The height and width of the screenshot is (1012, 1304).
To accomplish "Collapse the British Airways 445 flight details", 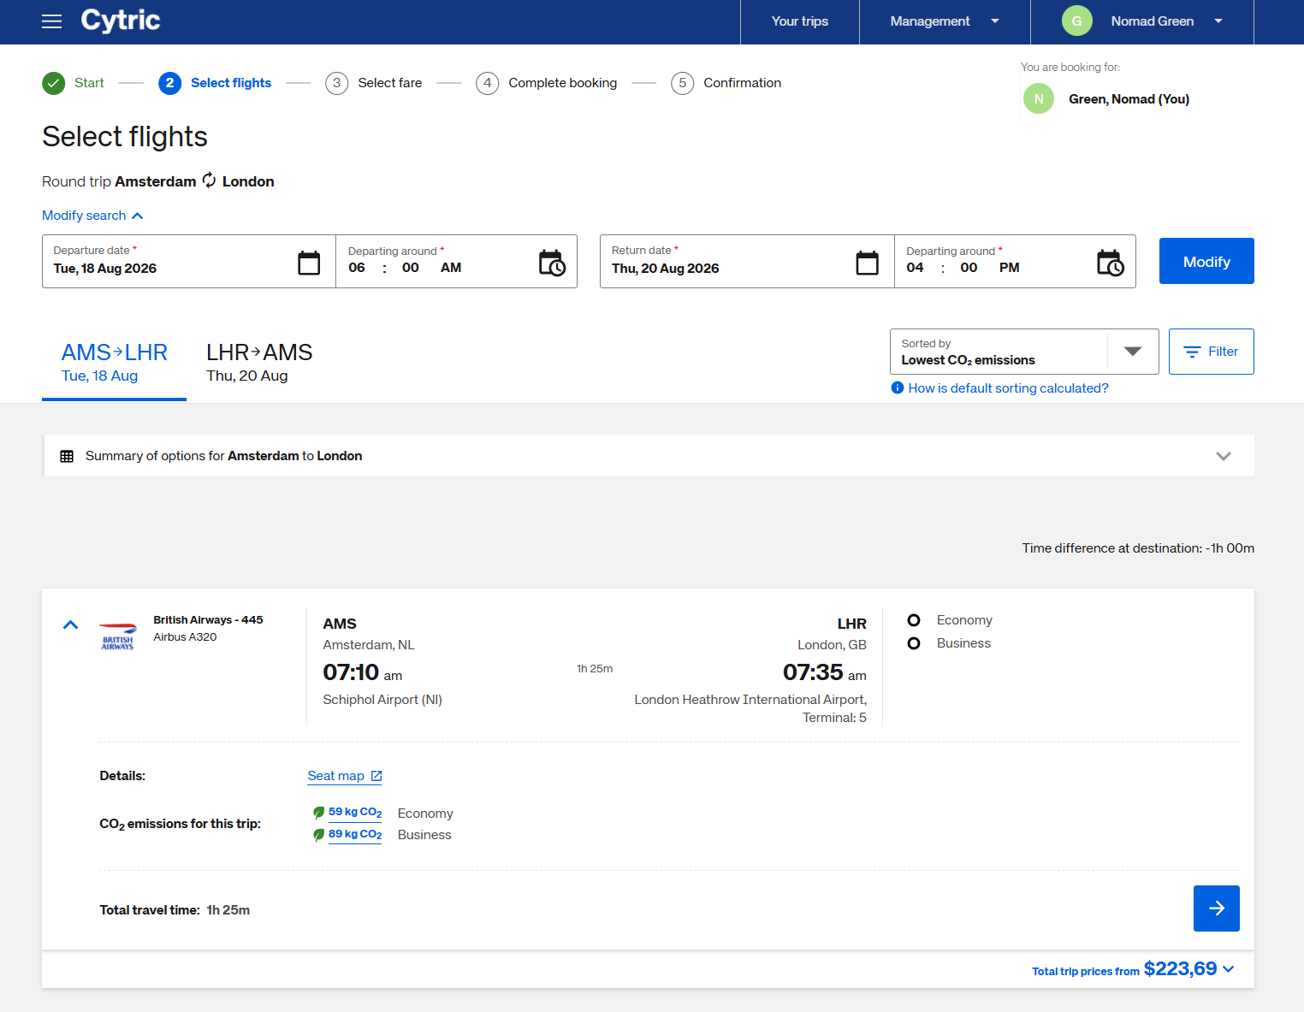I will pyautogui.click(x=71, y=625).
